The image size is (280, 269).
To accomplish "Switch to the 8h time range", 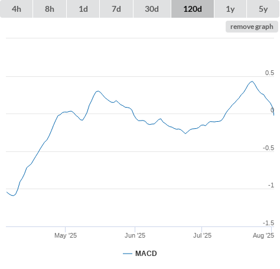I will (50, 9).
